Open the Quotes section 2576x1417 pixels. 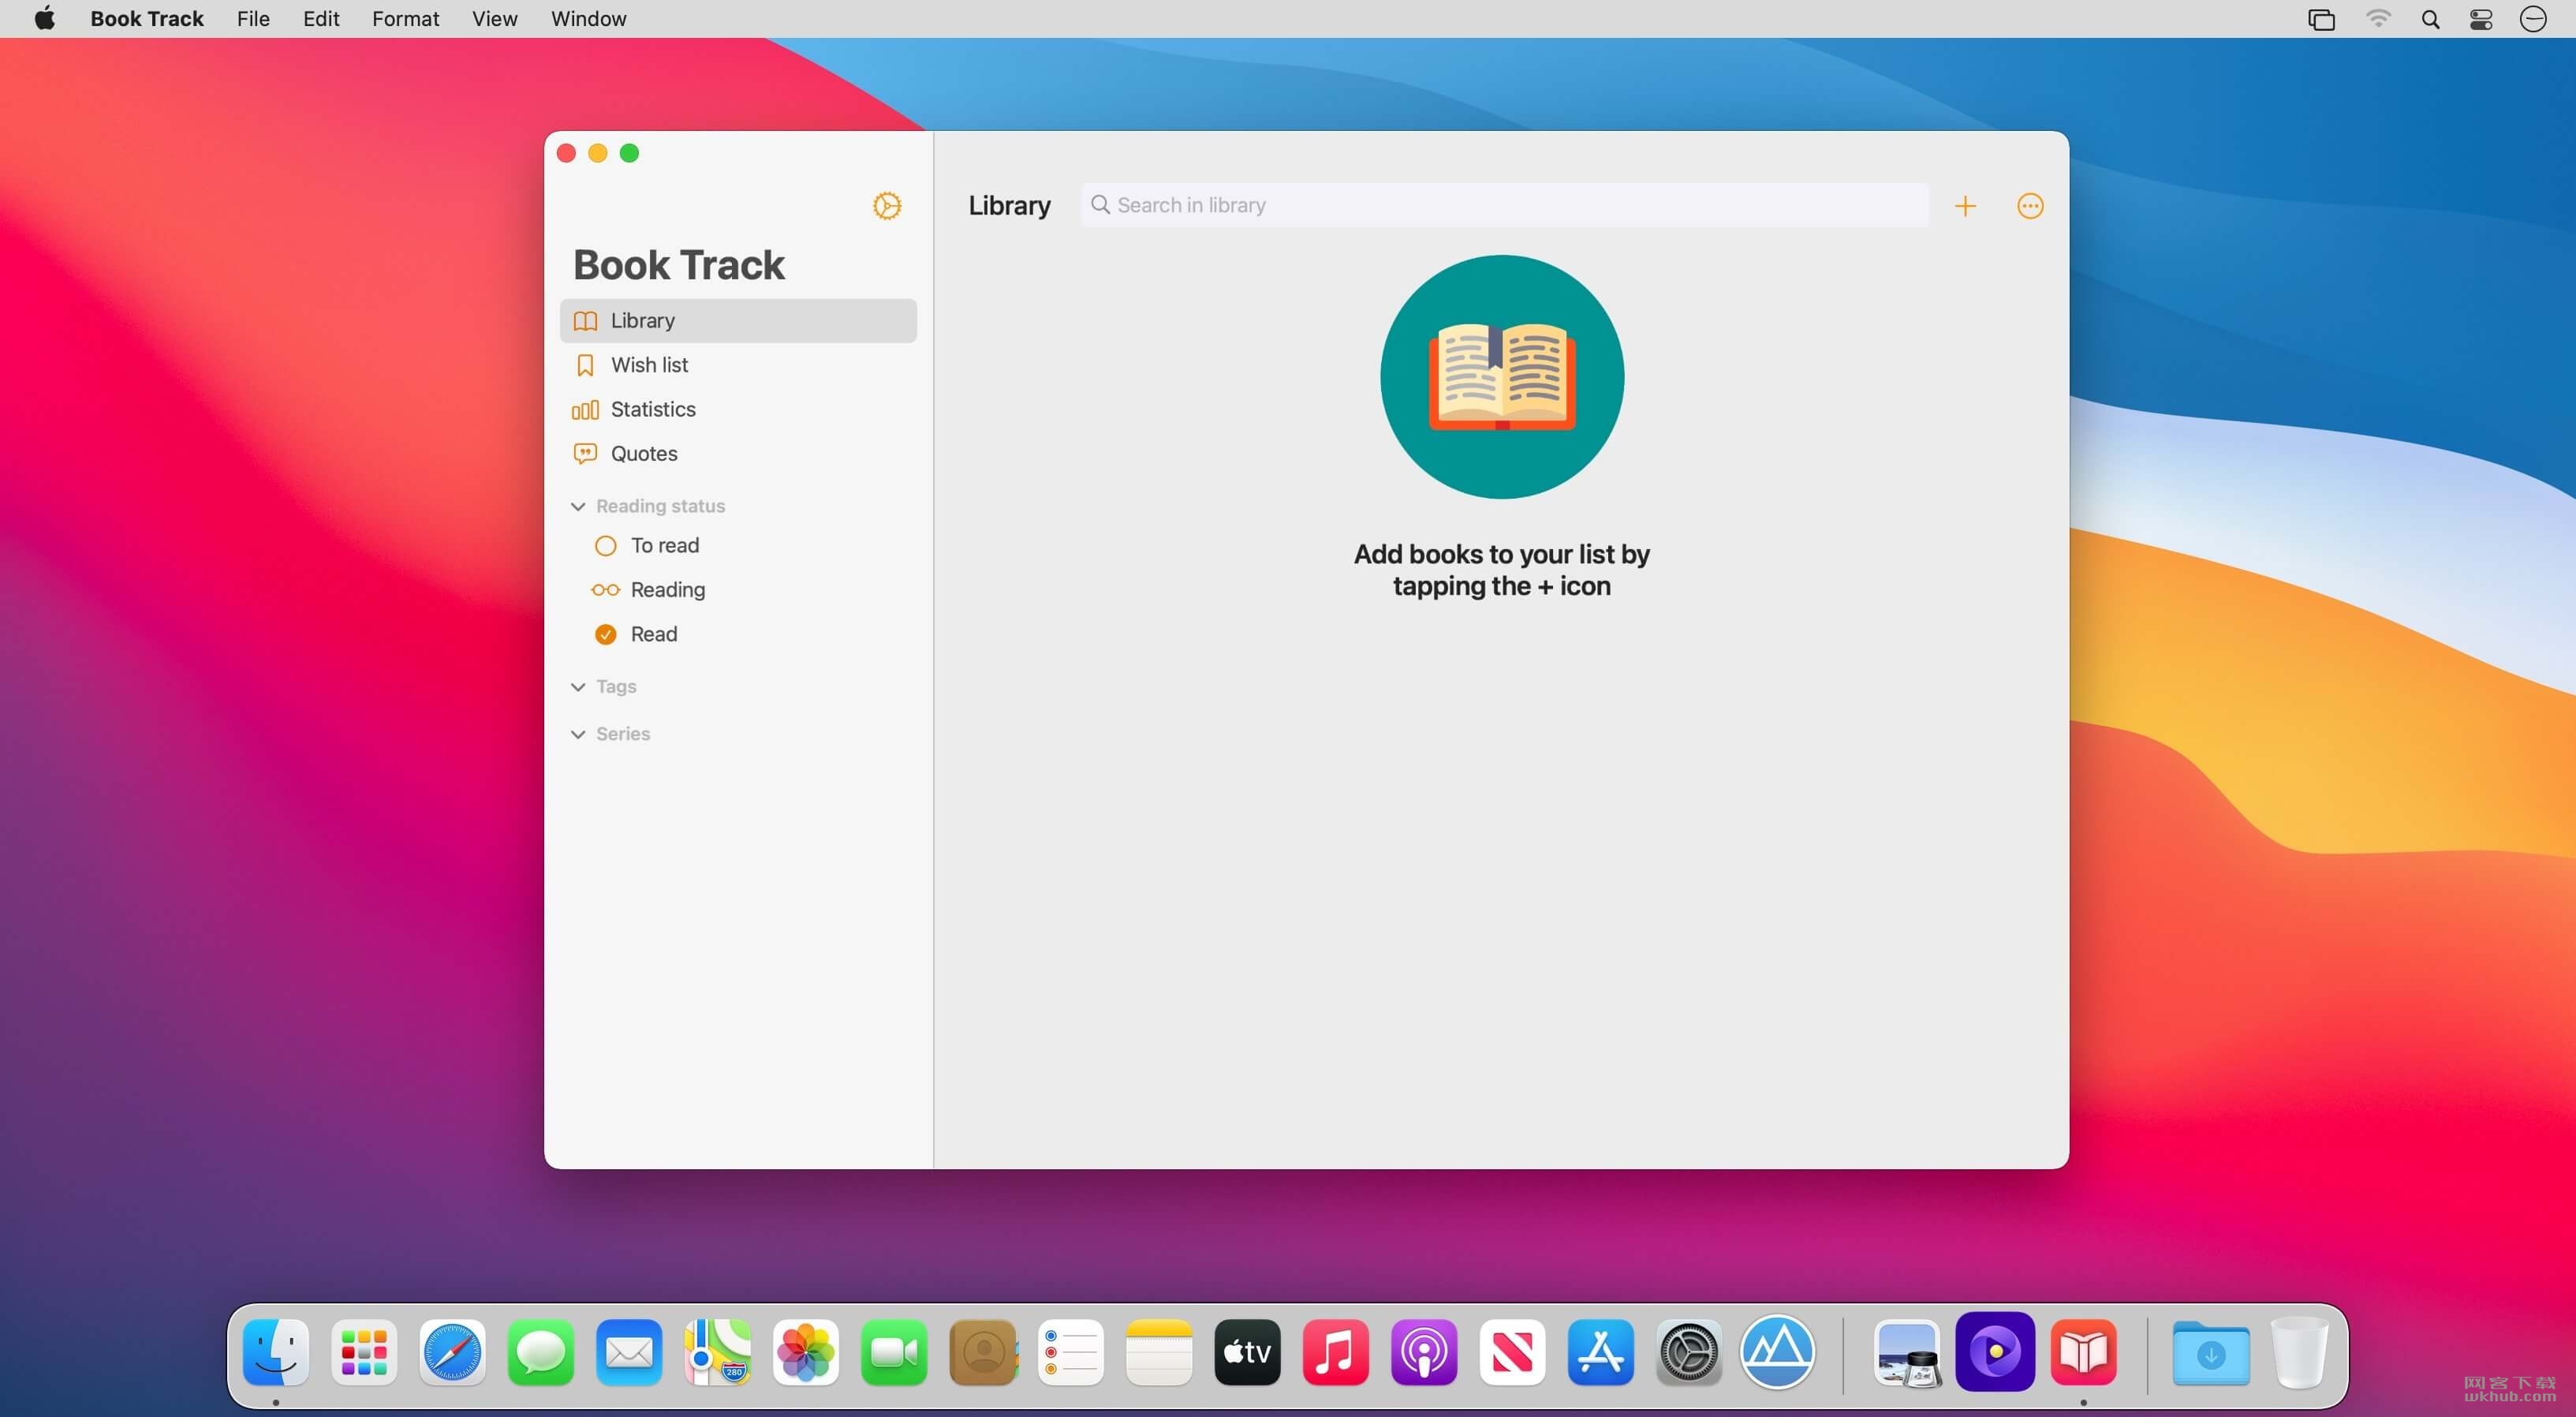coord(738,453)
